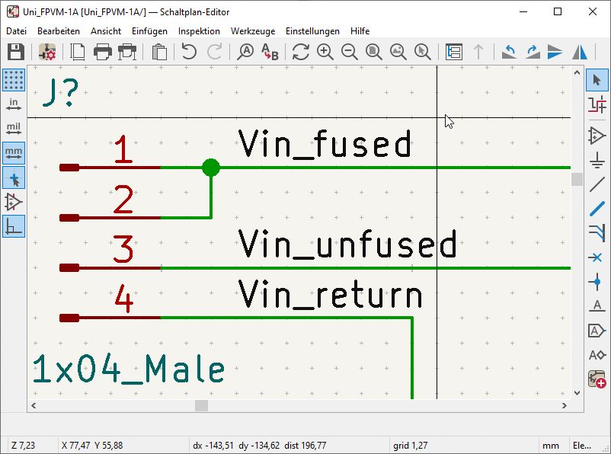
Task: Open the Inspektion menu
Action: [199, 30]
